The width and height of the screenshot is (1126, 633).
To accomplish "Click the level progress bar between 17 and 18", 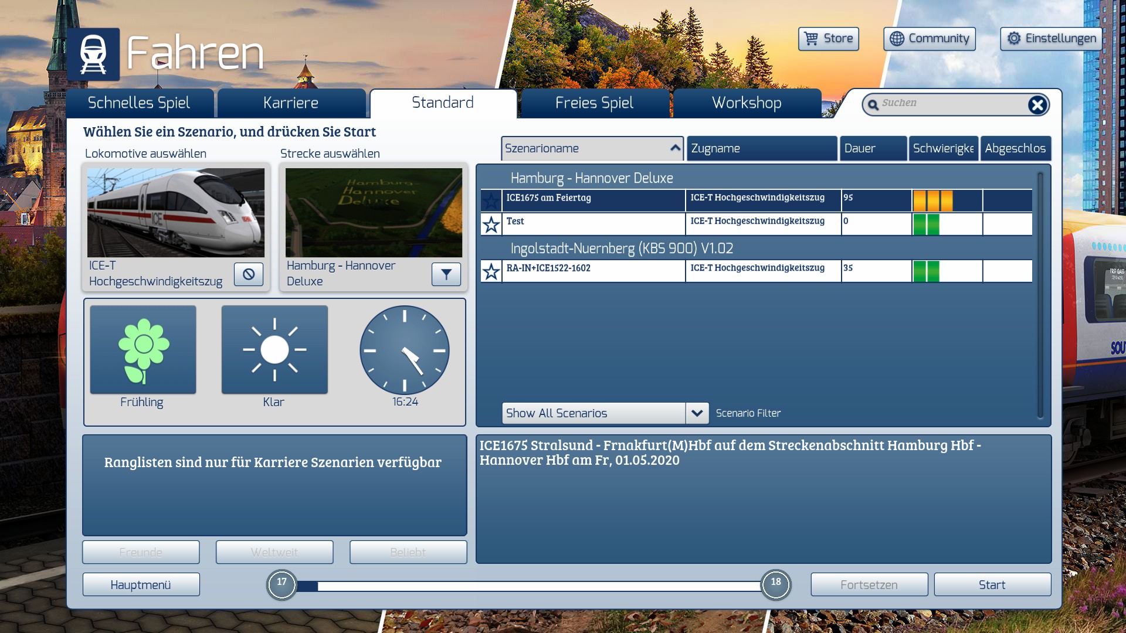I will click(x=528, y=586).
